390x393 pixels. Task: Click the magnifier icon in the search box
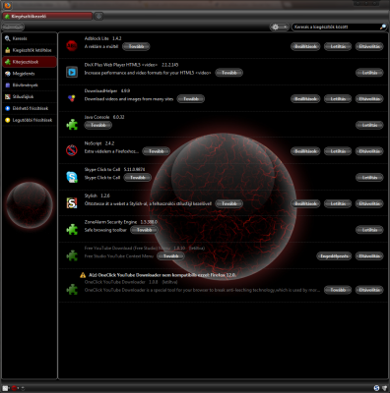[383, 27]
